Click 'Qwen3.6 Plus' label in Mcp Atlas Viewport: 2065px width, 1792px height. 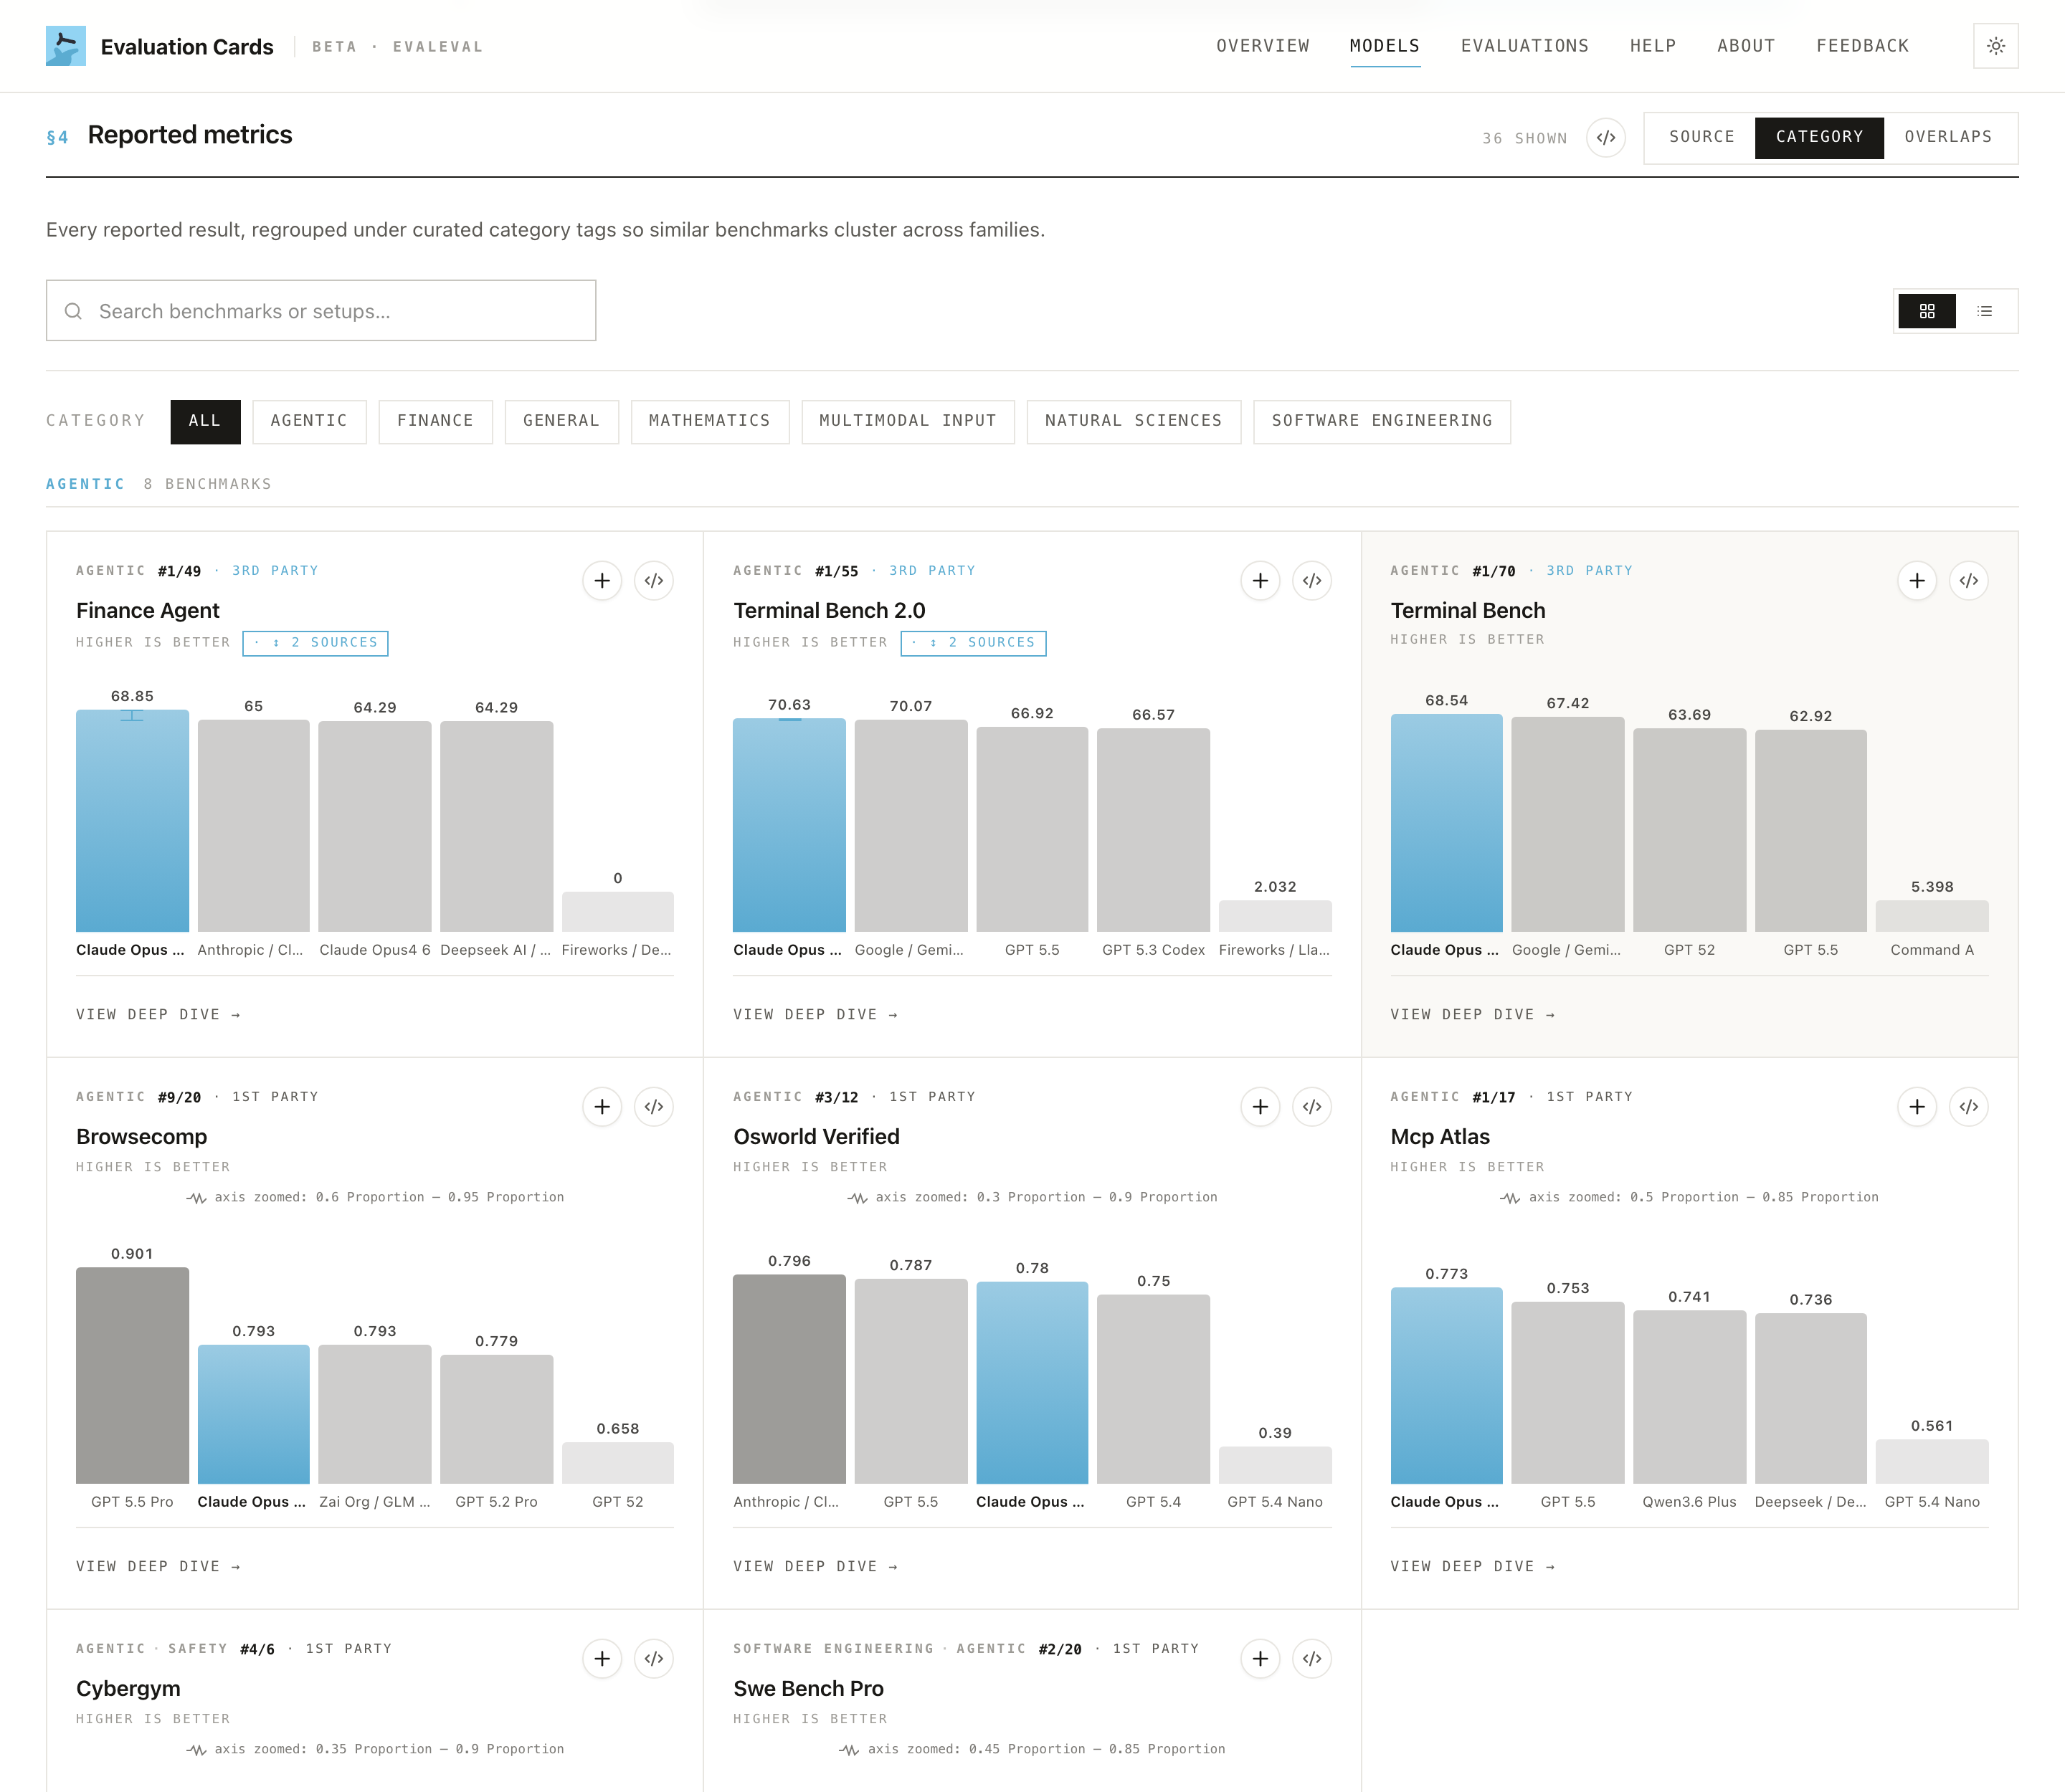coord(1689,1502)
